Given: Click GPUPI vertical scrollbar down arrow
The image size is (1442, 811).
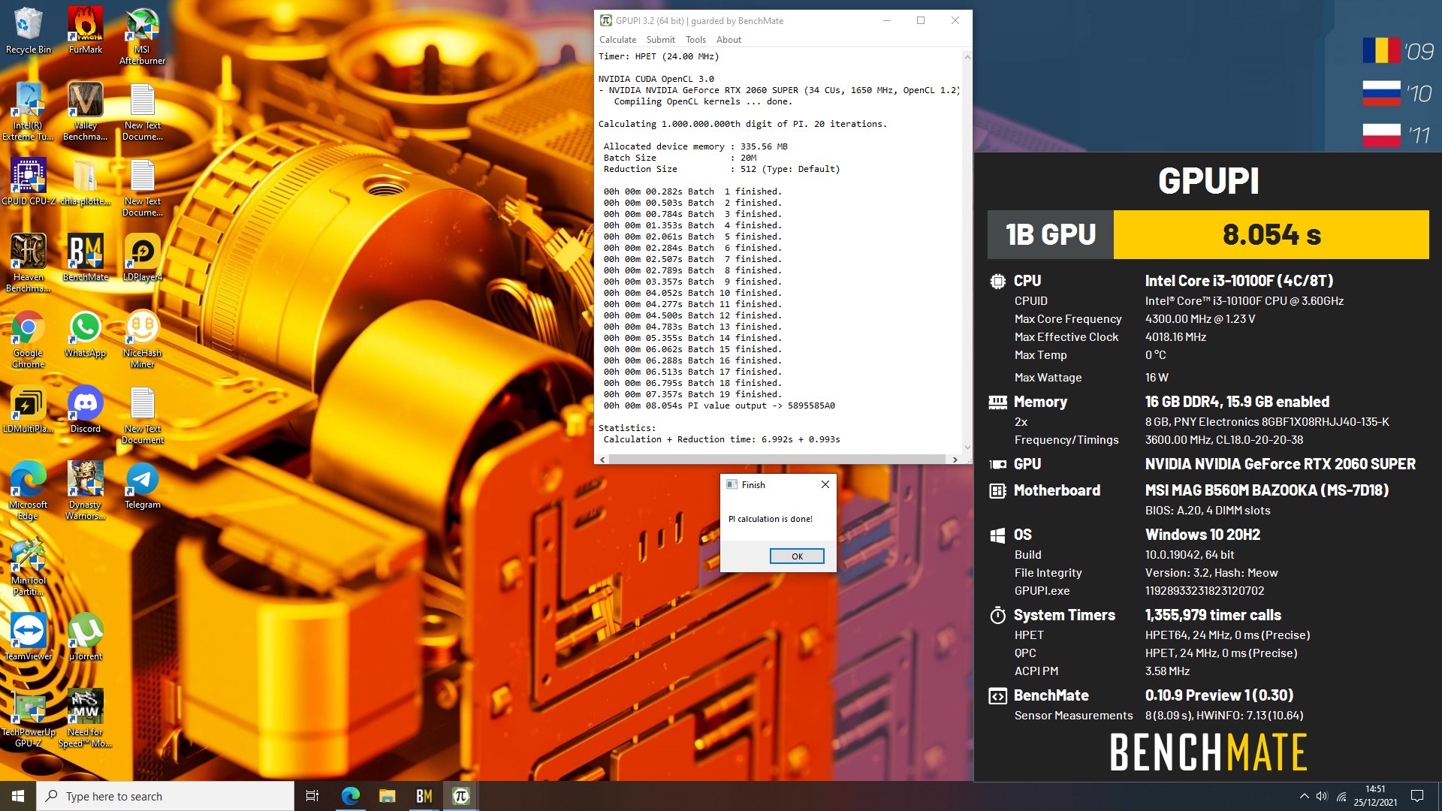Looking at the screenshot, I should [967, 448].
